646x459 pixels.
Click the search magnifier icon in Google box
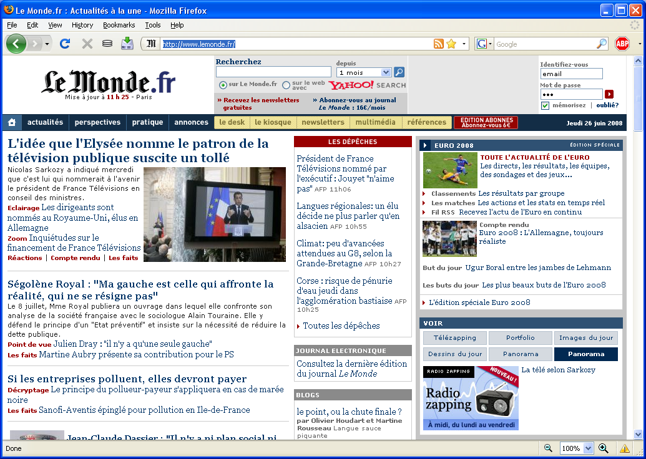click(602, 44)
